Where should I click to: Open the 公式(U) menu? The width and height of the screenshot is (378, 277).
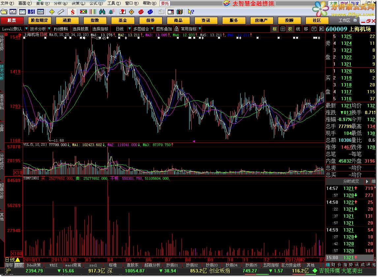pos(96,3)
